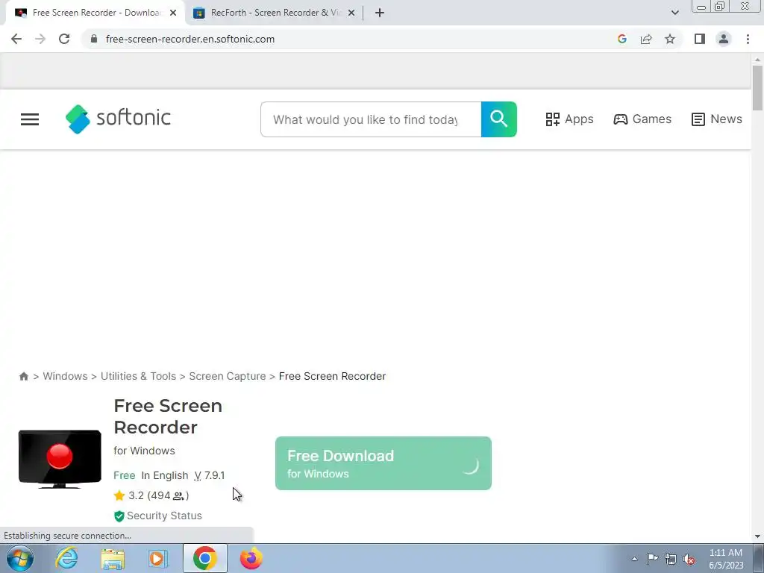The width and height of the screenshot is (764, 573).
Task: Launch Firefox from taskbar
Action: coord(251,558)
